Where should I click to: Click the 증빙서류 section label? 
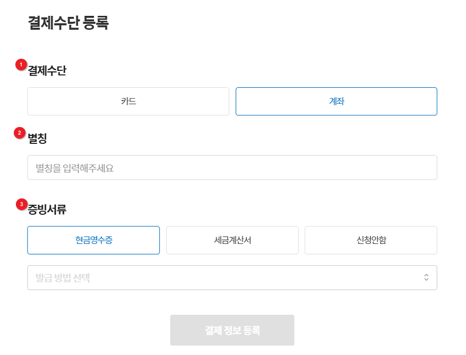[47, 209]
